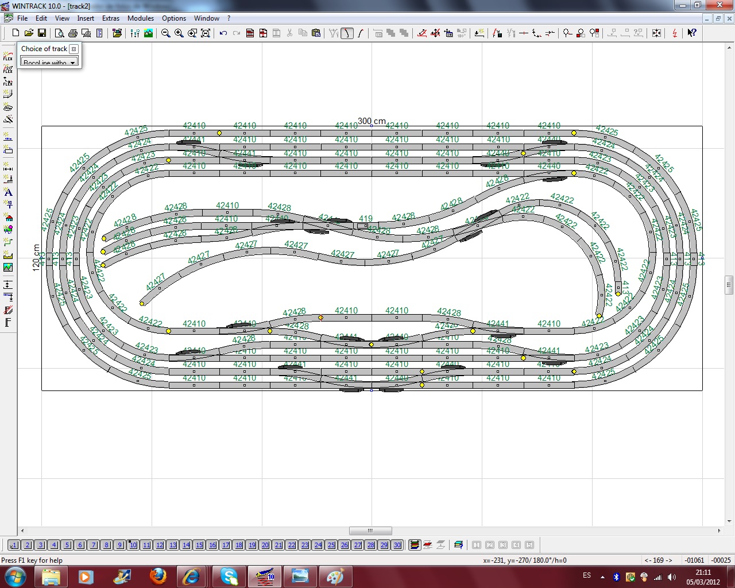Screen dimensions: 735x588
Task: Open an existing file from toolbar
Action: [29, 33]
